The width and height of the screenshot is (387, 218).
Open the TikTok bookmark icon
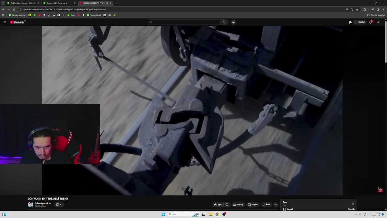49,15
